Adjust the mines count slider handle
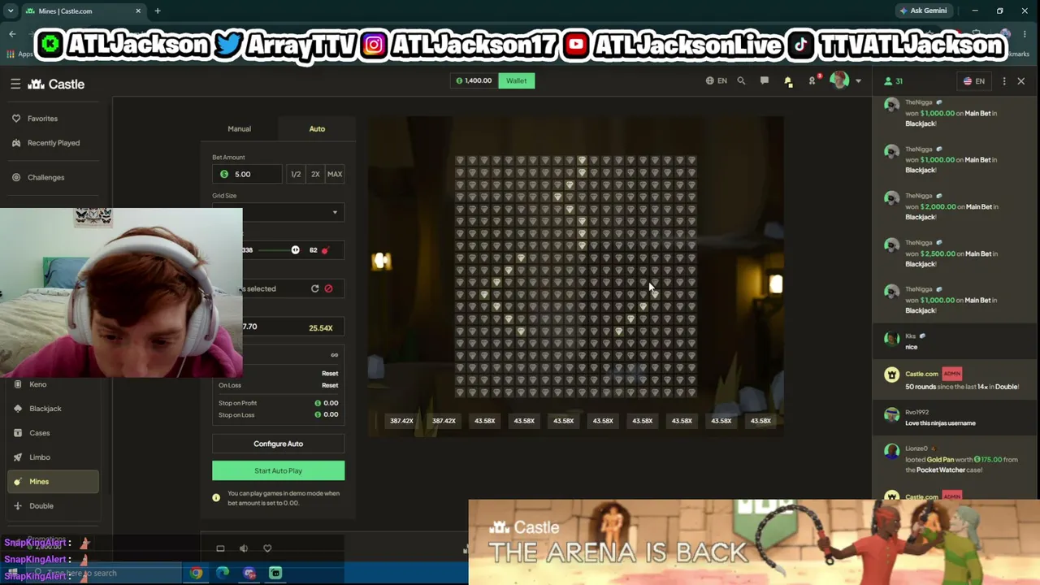The height and width of the screenshot is (585, 1040). tap(295, 250)
